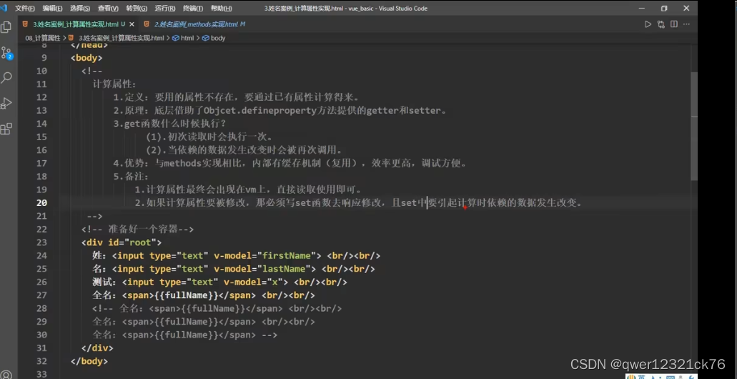Click the "root" id value on line 23

[x=139, y=242]
